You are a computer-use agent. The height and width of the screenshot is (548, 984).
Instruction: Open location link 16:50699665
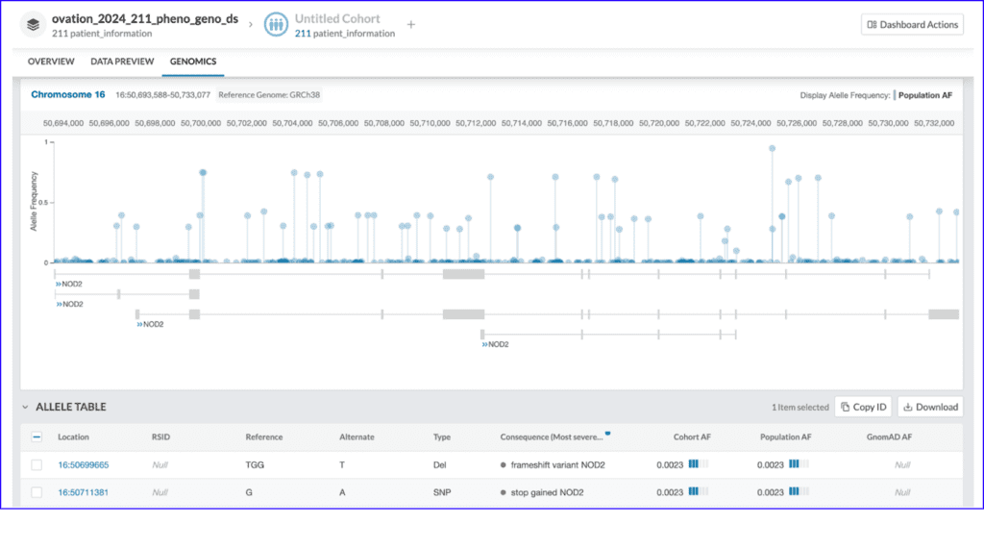83,465
